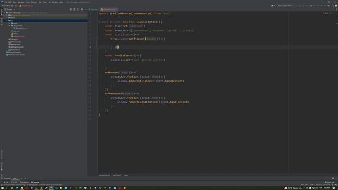Open Git tool window button
Image resolution: width=338 pixels, height=190 pixels.
pyautogui.click(x=6, y=182)
